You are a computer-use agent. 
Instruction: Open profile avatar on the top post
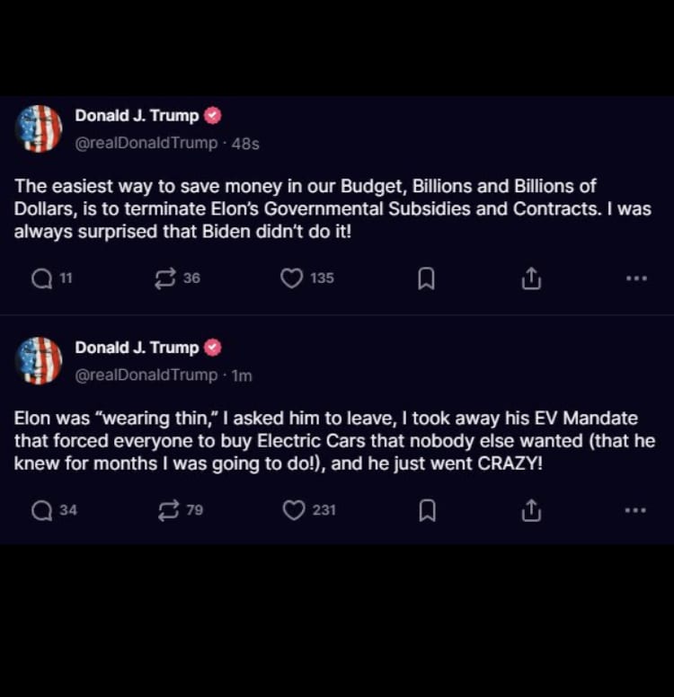pos(39,128)
